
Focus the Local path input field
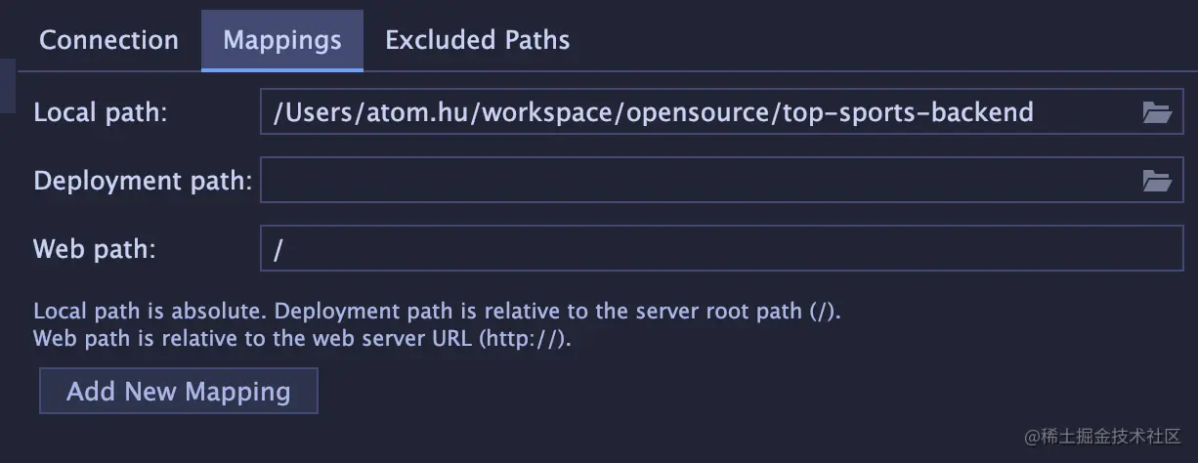click(x=722, y=112)
